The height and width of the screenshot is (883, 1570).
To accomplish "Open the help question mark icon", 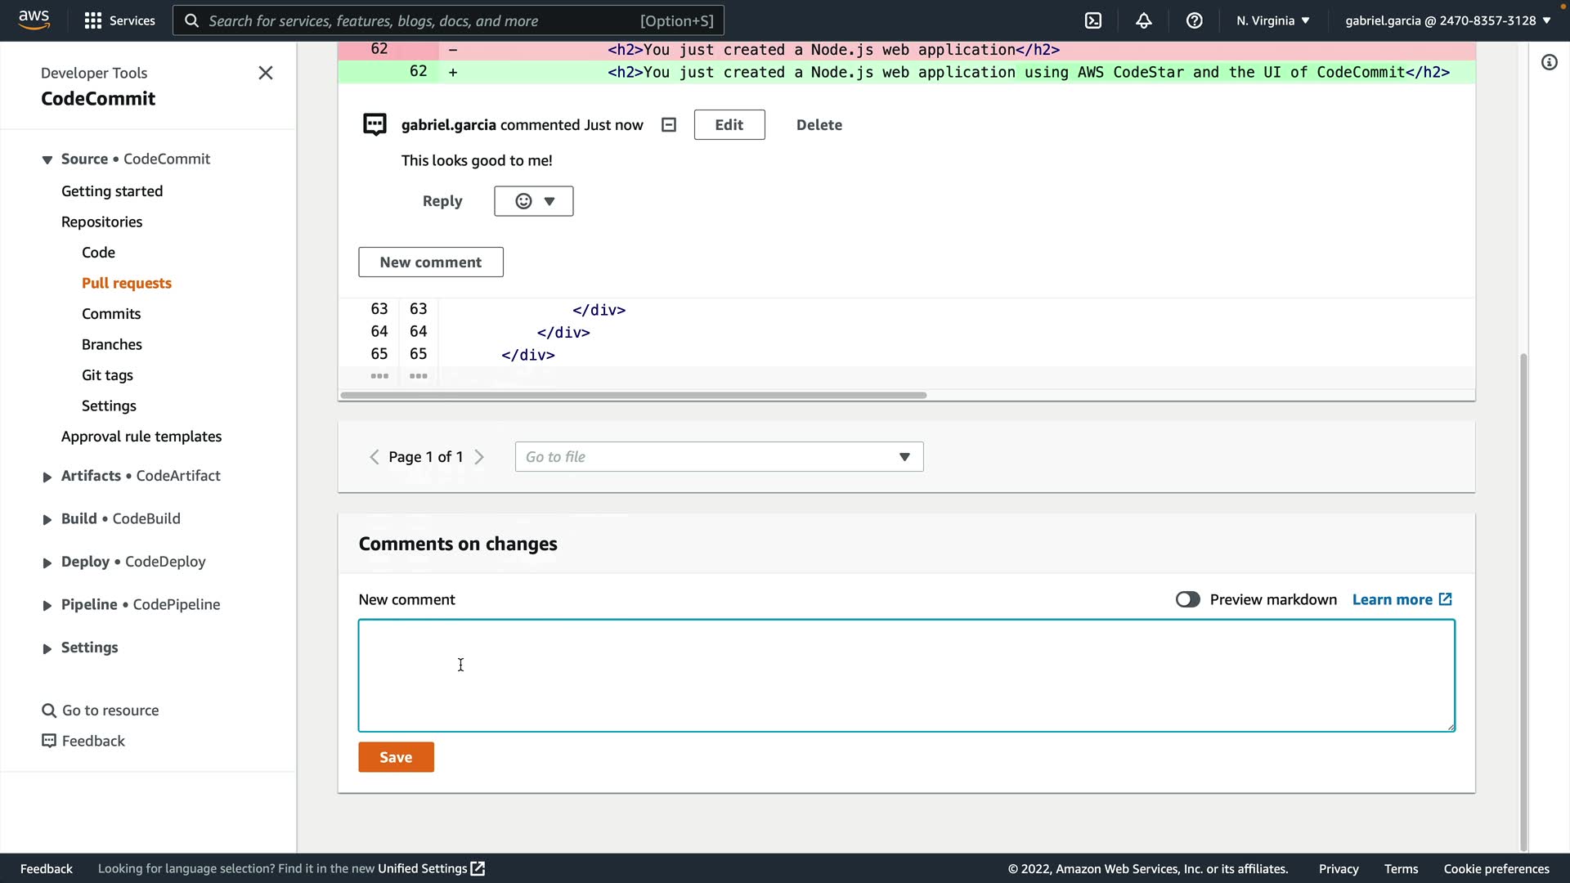I will pyautogui.click(x=1194, y=20).
